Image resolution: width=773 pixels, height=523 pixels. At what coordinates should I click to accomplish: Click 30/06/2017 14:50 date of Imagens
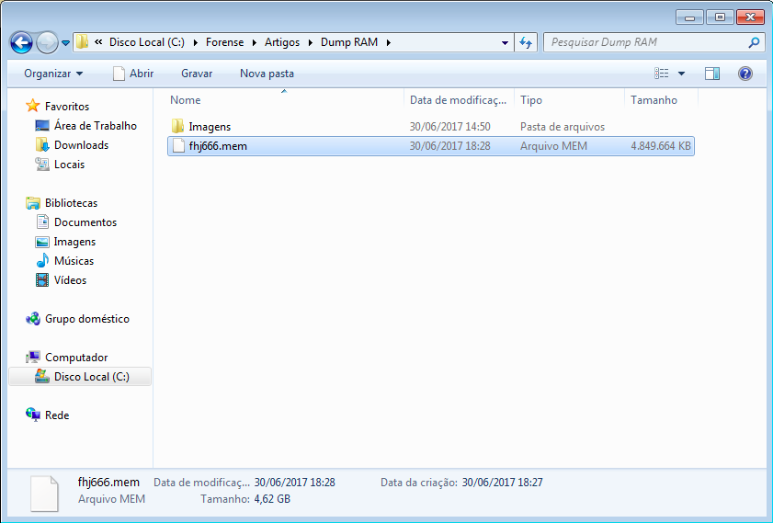[449, 127]
